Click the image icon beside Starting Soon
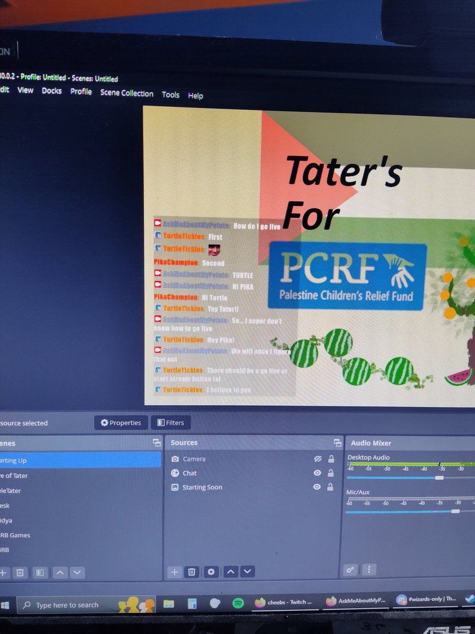Screen dimensions: 475x634 click(175, 487)
